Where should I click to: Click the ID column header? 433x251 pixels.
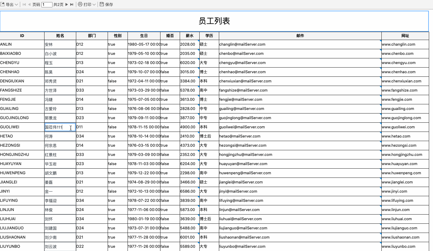coord(22,36)
